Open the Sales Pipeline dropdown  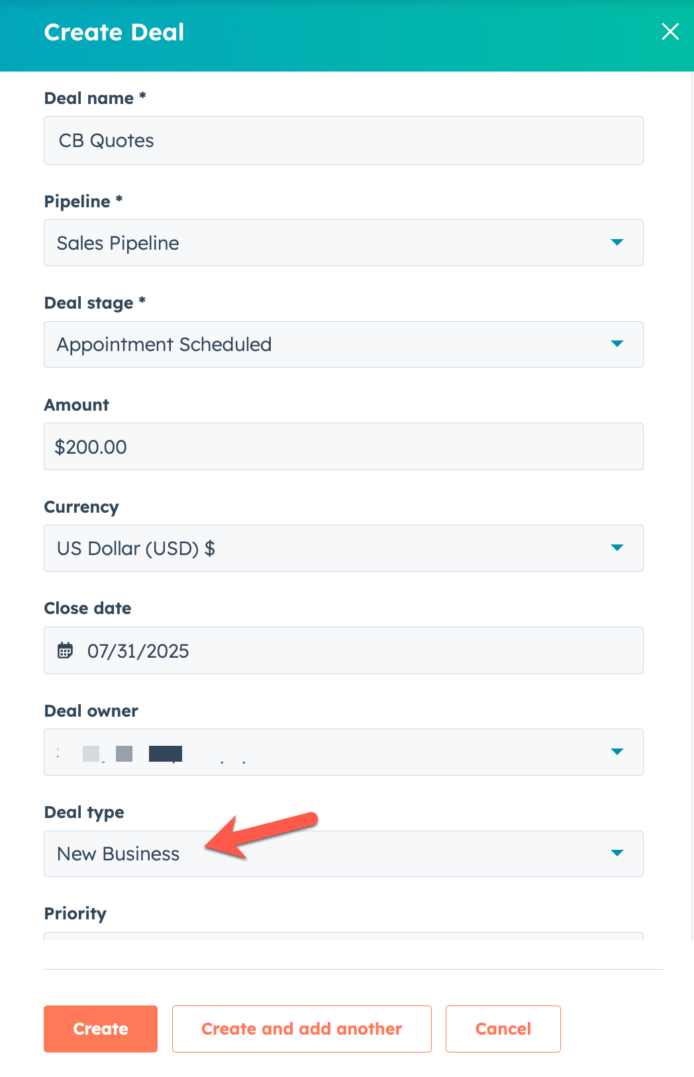(331, 243)
